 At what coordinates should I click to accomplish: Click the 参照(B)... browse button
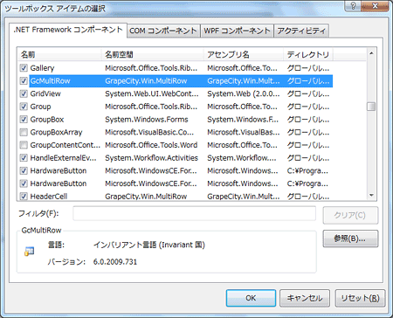(350, 238)
